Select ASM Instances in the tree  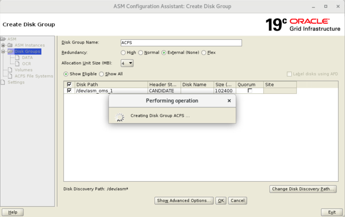[x=30, y=45]
